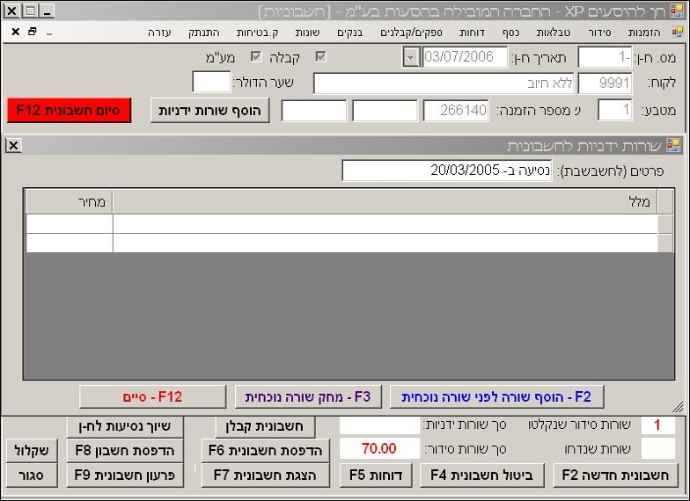The image size is (690, 501).
Task: Click הדפסת חשבון F8 button
Action: pyautogui.click(x=125, y=450)
